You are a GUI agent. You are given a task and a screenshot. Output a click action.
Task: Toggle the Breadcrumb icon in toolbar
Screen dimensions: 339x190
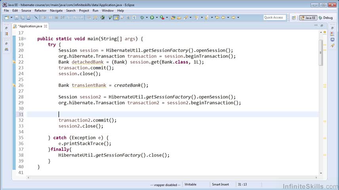pyautogui.click(x=110, y=17)
